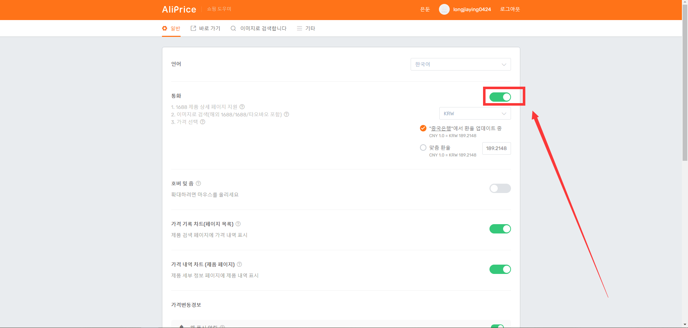Click the user avatar icon
Image resolution: width=688 pixels, height=328 pixels.
click(x=444, y=9)
